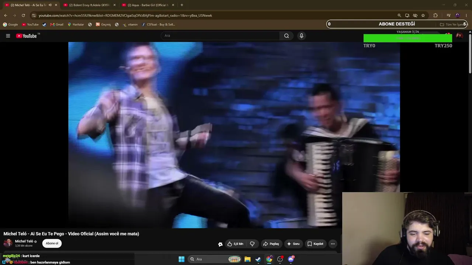Go back with the browser back arrow
The image size is (472, 265).
tap(6, 15)
